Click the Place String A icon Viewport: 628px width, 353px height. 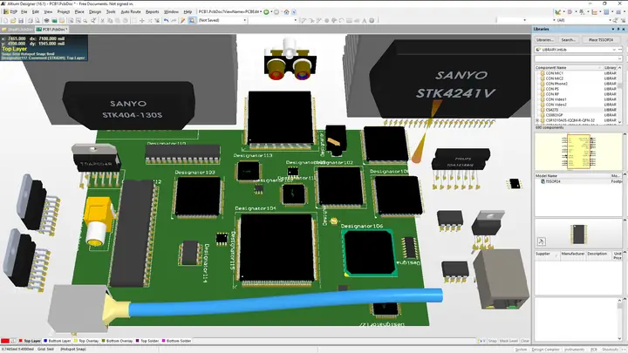pos(365,20)
